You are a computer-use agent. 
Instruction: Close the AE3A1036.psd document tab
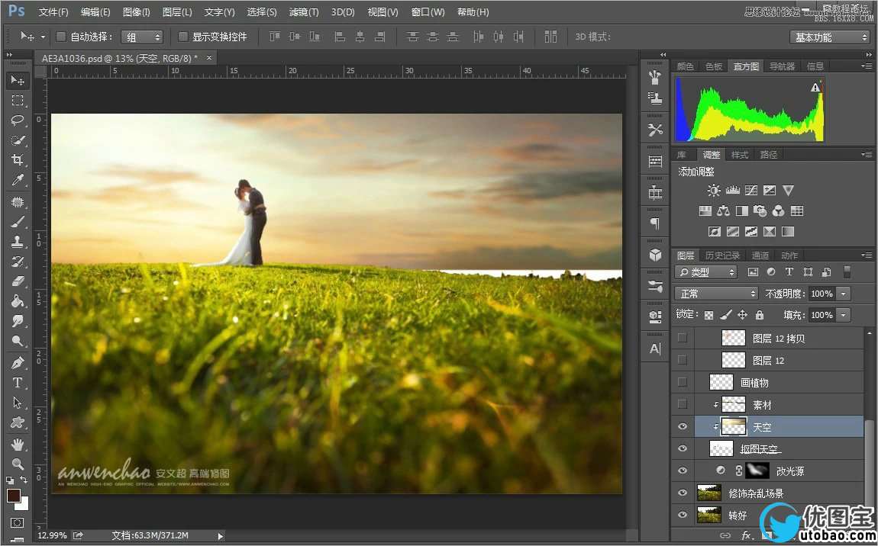(209, 58)
